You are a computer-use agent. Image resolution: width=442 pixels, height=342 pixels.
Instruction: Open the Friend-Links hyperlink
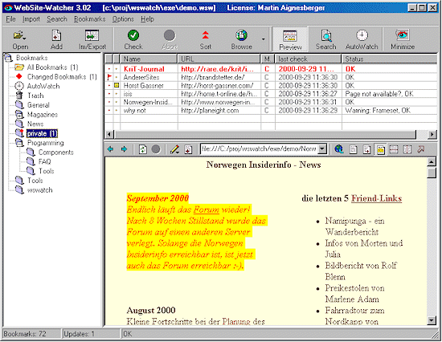376,198
